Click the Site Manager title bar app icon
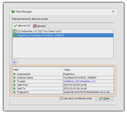This screenshot has height=113, width=127. coord(13,11)
